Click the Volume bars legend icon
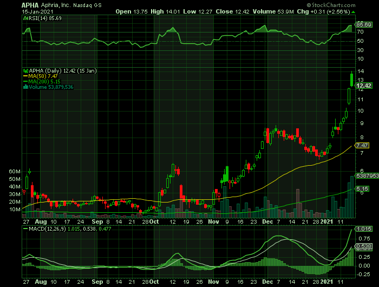The height and width of the screenshot is (287, 379). tap(25, 87)
